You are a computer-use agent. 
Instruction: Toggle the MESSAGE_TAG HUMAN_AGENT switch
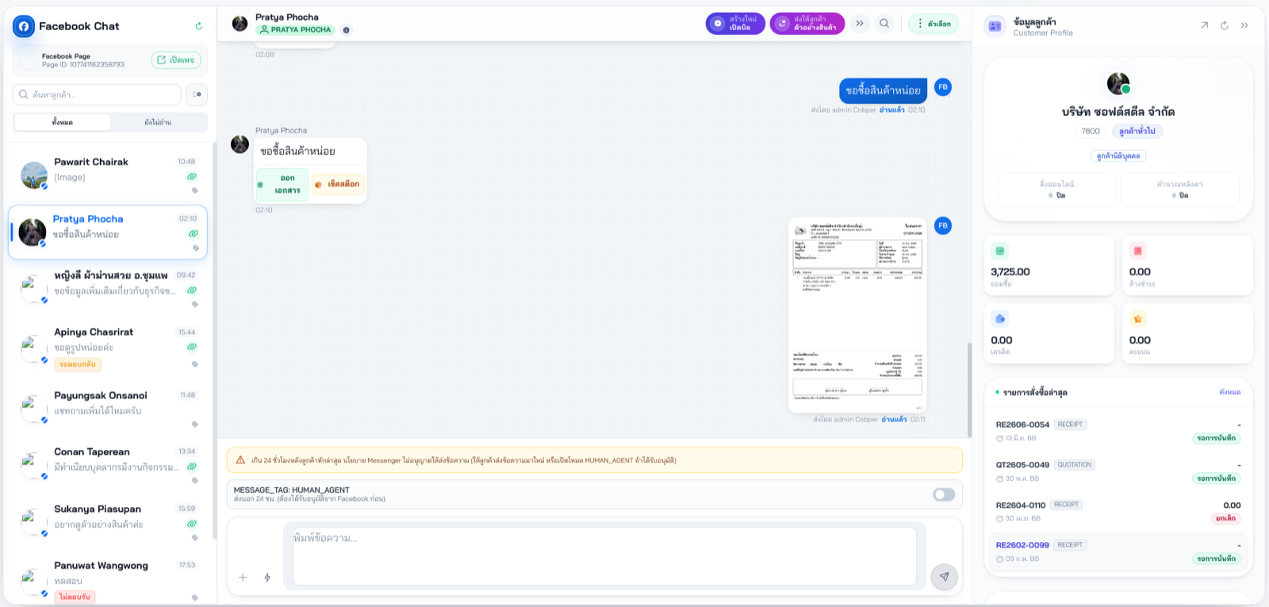[x=944, y=494]
